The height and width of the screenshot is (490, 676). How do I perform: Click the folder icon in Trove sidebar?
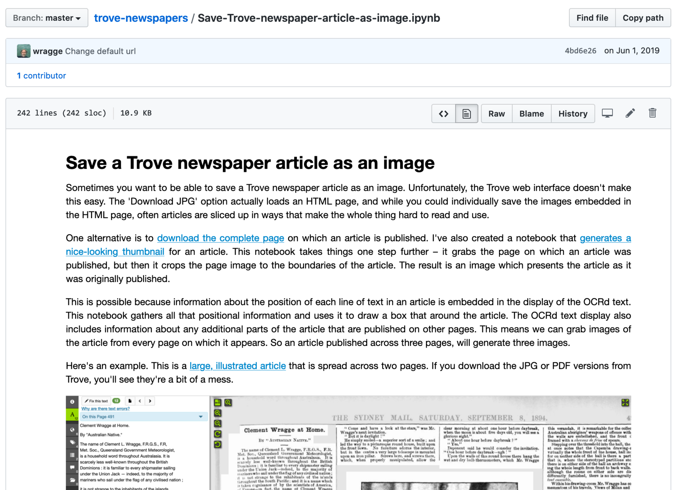click(x=72, y=480)
